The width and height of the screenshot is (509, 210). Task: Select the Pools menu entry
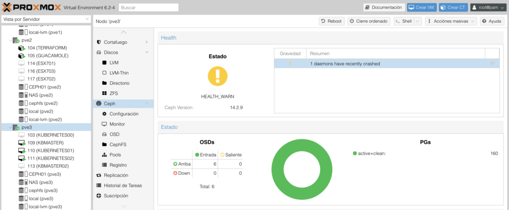coord(123,155)
